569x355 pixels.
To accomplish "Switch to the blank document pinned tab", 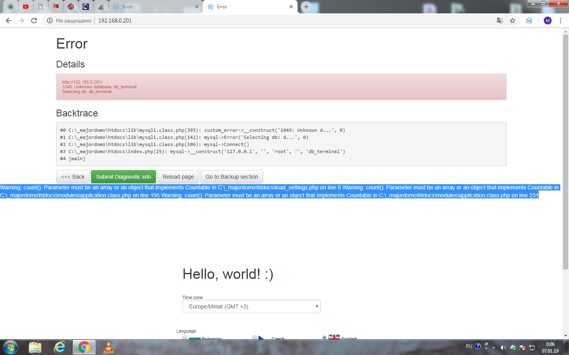I will click(x=41, y=7).
